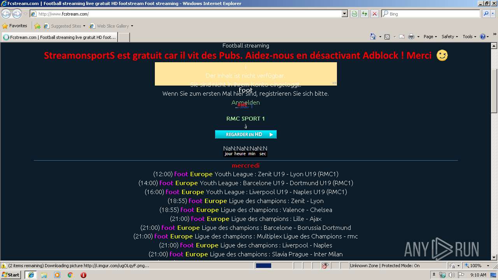This screenshot has height=280, width=498.
Task: Open a new blank tab
Action: pyautogui.click(x=124, y=37)
